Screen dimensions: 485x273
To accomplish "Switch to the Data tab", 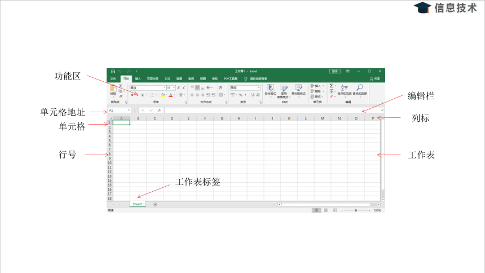I will point(179,78).
